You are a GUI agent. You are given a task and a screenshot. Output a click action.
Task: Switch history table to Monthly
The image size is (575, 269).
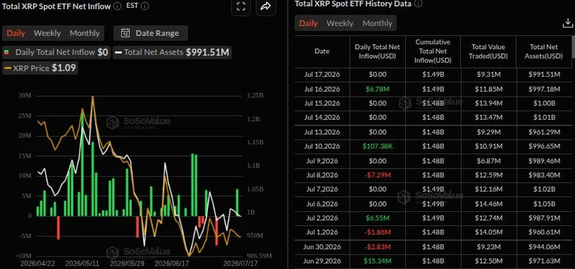click(x=378, y=23)
